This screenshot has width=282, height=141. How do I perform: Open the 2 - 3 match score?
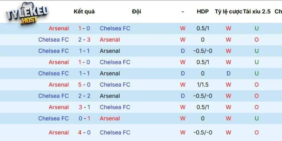84,39
